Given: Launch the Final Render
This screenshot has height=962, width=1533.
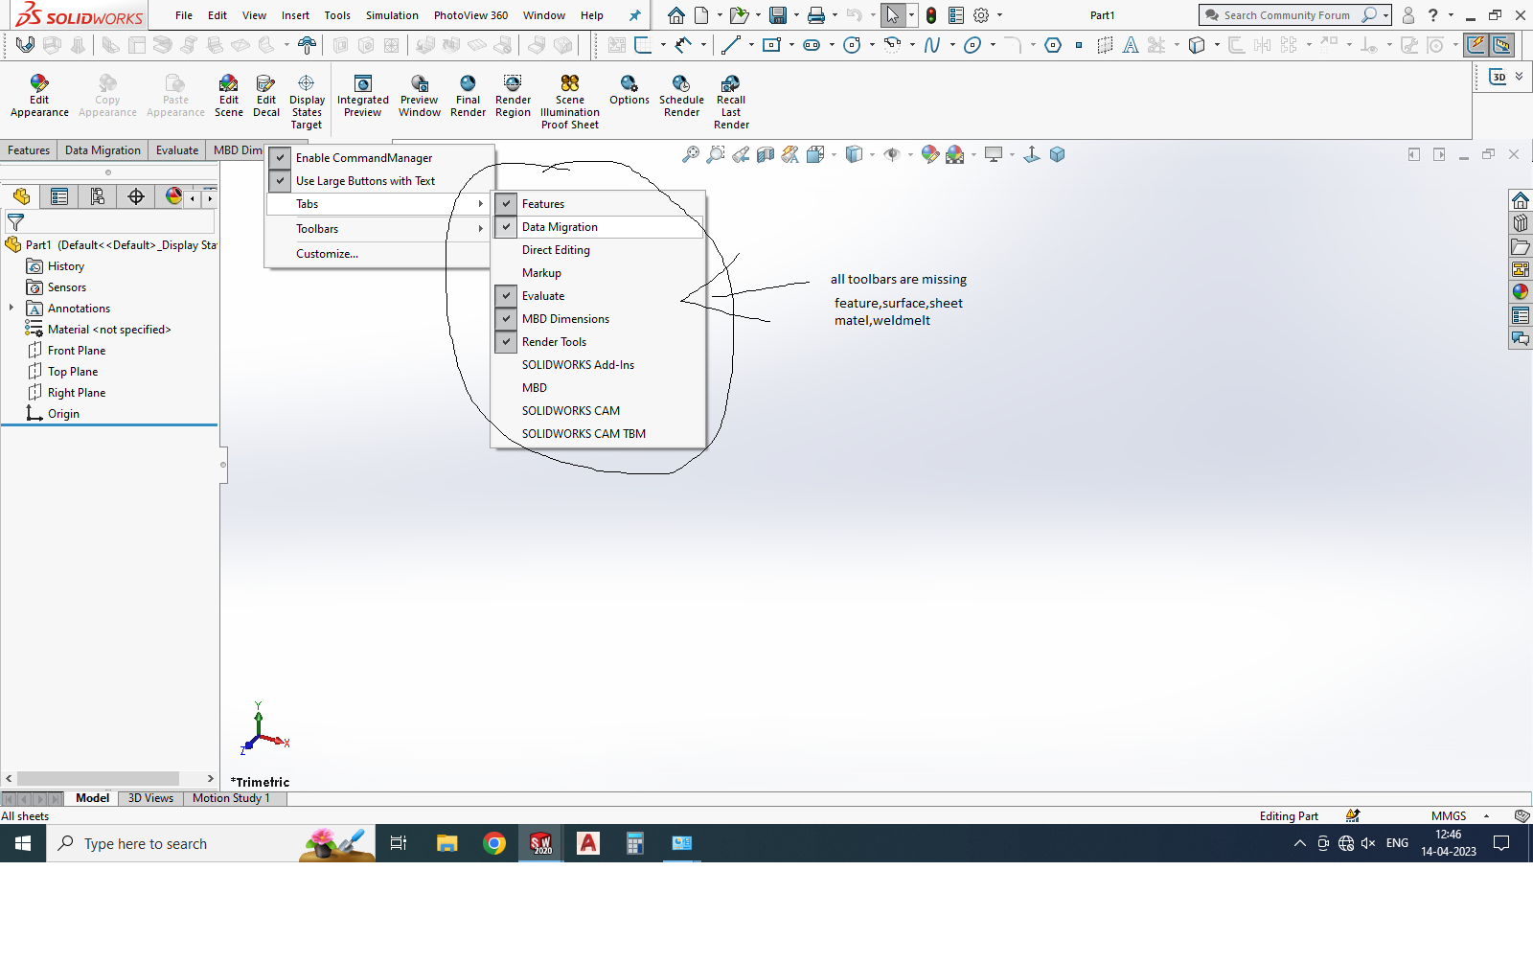Looking at the screenshot, I should pyautogui.click(x=469, y=96).
